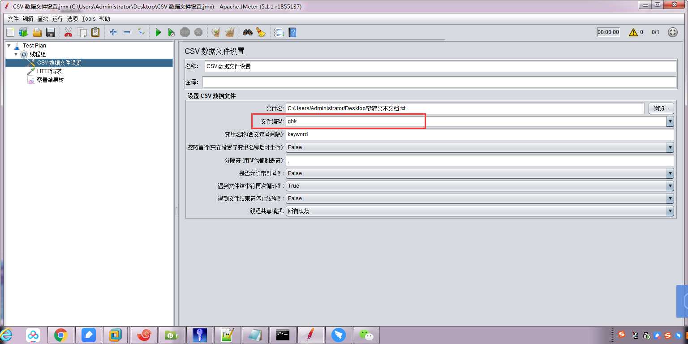Copy the selected element icon
This screenshot has width=688, height=344.
pos(82,32)
